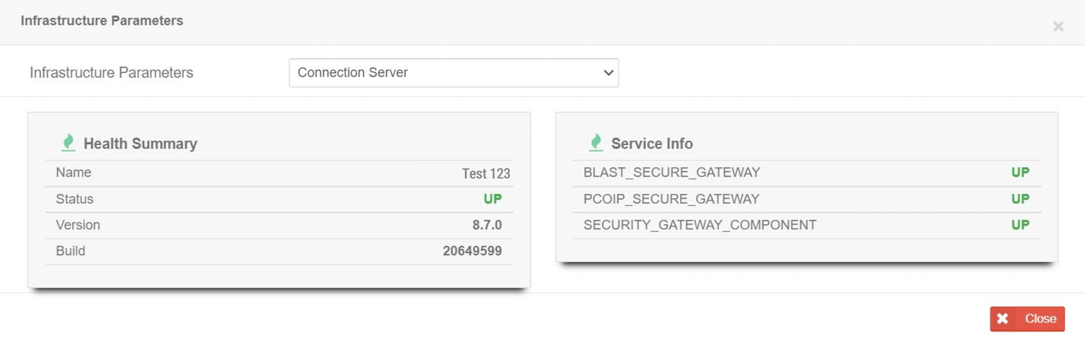Viewport: 1085px width, 345px height.
Task: Open the Connection Server dropdown
Action: click(453, 73)
